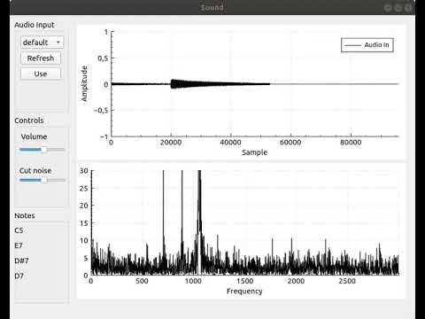Click the Volume label
Viewport: 425px width, 319px height.
tap(34, 136)
